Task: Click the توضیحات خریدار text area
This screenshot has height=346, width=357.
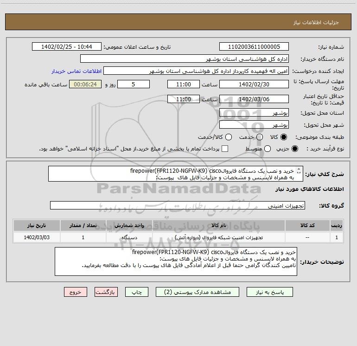Action: tap(176, 261)
